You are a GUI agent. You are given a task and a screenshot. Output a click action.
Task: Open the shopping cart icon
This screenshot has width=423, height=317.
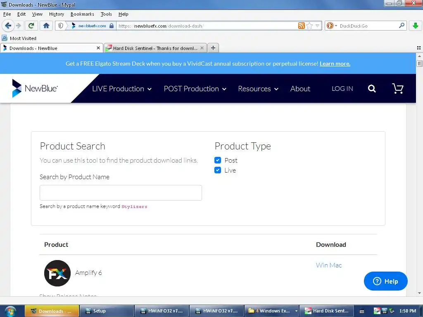click(398, 88)
